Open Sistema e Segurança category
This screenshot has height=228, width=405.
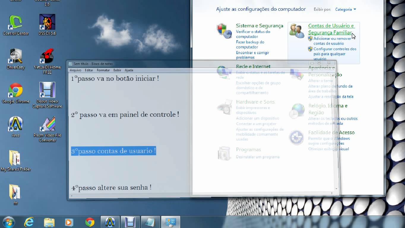(260, 26)
